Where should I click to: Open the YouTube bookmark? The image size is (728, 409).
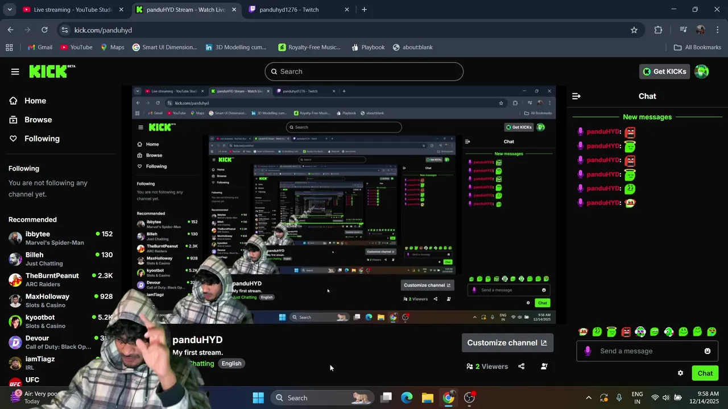click(76, 47)
